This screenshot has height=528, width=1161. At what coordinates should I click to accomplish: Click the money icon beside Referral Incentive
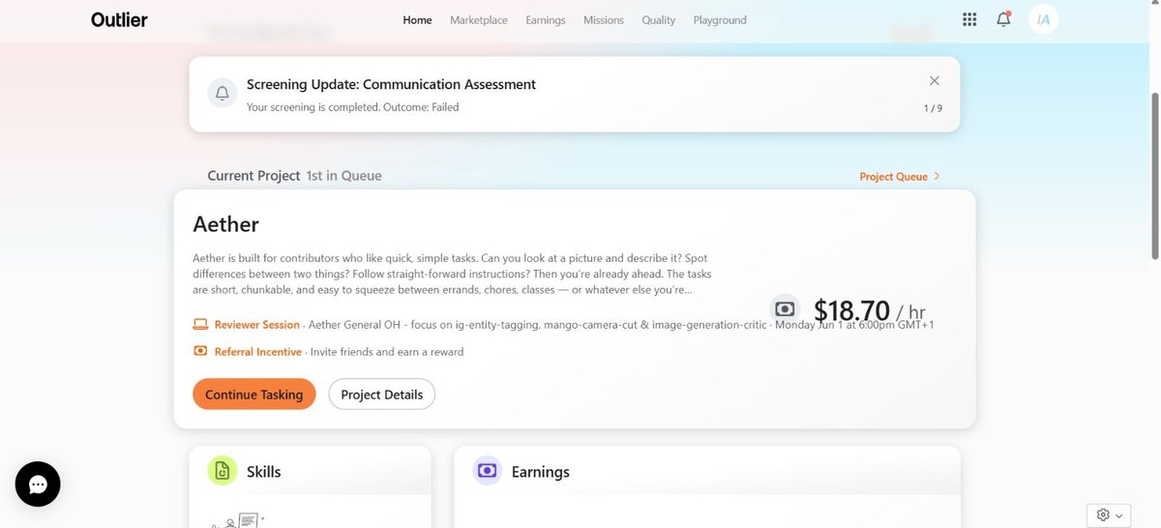point(200,351)
